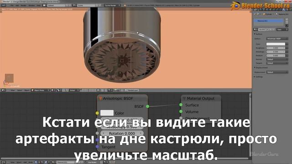This screenshot has width=292, height=164.
Task: Click the screen layout browse icon
Action: (45, 5)
